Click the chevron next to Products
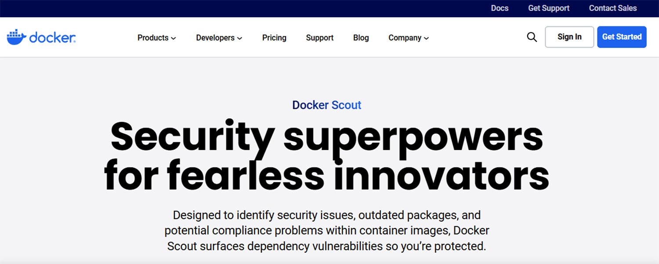 coord(173,38)
